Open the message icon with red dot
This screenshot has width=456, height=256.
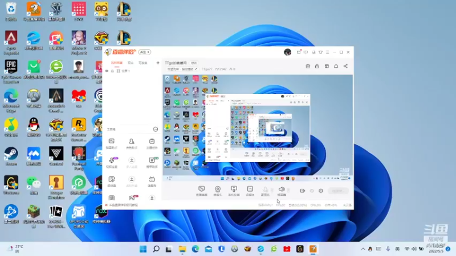click(x=299, y=52)
